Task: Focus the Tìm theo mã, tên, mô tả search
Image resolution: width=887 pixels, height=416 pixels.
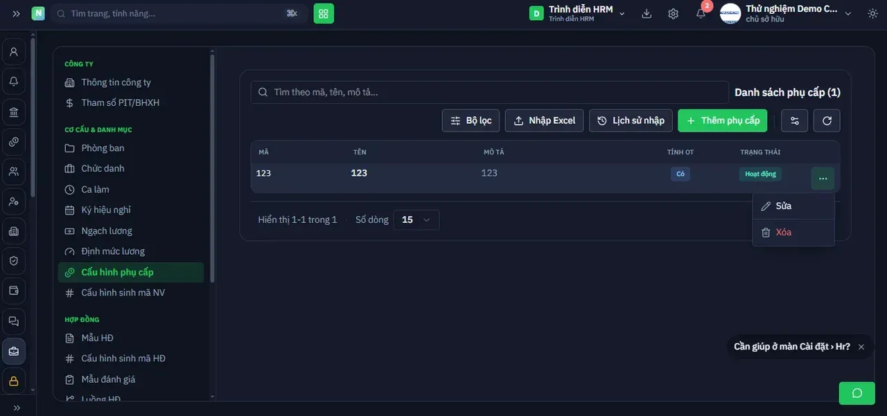Action: point(489,92)
